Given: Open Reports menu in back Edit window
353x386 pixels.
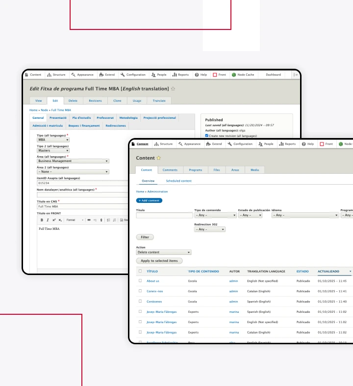Looking at the screenshot, I should pyautogui.click(x=180, y=75).
